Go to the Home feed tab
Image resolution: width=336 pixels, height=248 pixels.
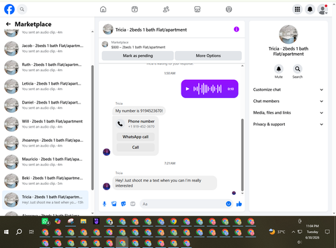(x=103, y=9)
